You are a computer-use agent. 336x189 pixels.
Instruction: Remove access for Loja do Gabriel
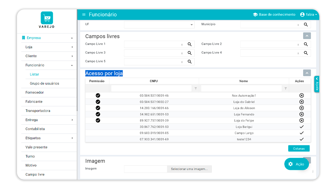coord(301,102)
